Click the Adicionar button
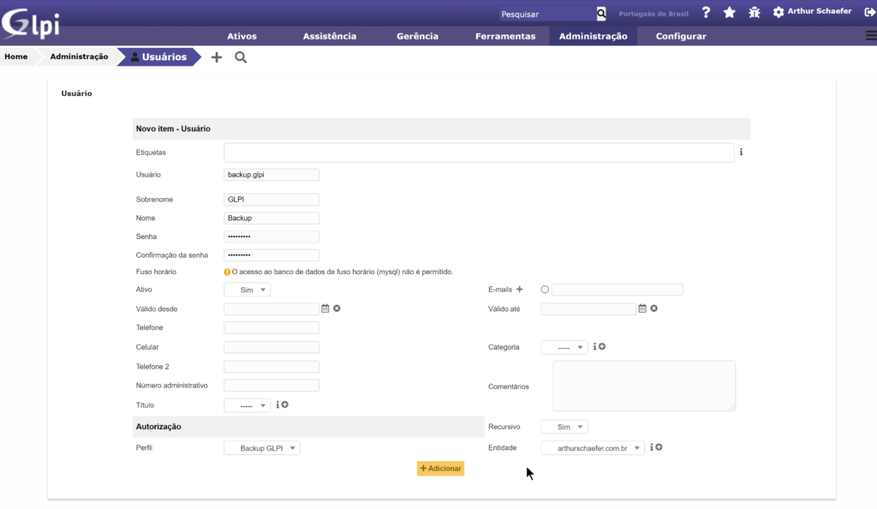877x509 pixels. click(440, 468)
